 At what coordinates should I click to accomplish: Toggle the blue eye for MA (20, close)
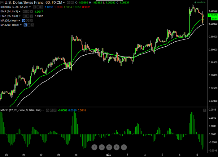click(24, 20)
